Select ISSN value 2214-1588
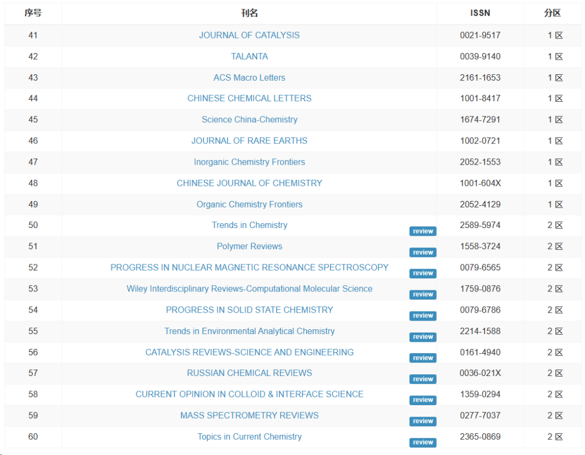The height and width of the screenshot is (455, 585). coord(480,331)
